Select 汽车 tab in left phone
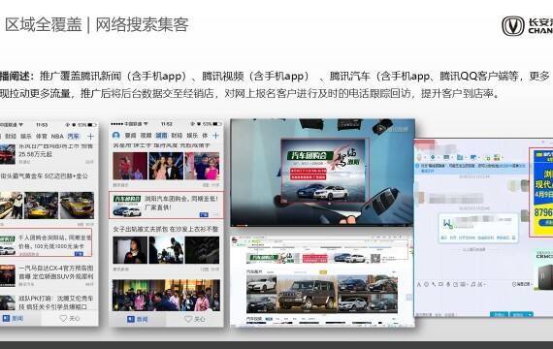Viewport: 553px width, 349px height. point(74,136)
